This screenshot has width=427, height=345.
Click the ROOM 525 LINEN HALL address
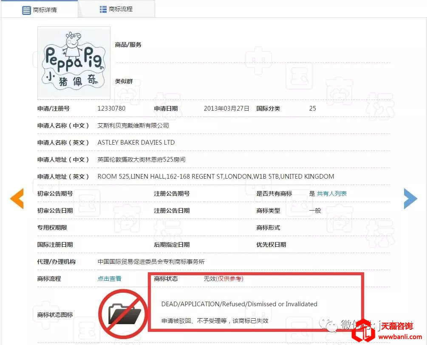click(215, 177)
